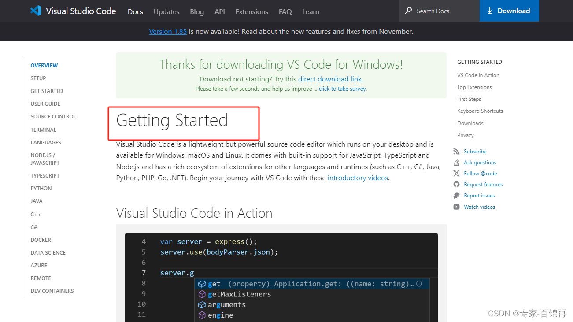Click the Visual Studio Code in Action heading
The width and height of the screenshot is (573, 322).
coord(194,213)
